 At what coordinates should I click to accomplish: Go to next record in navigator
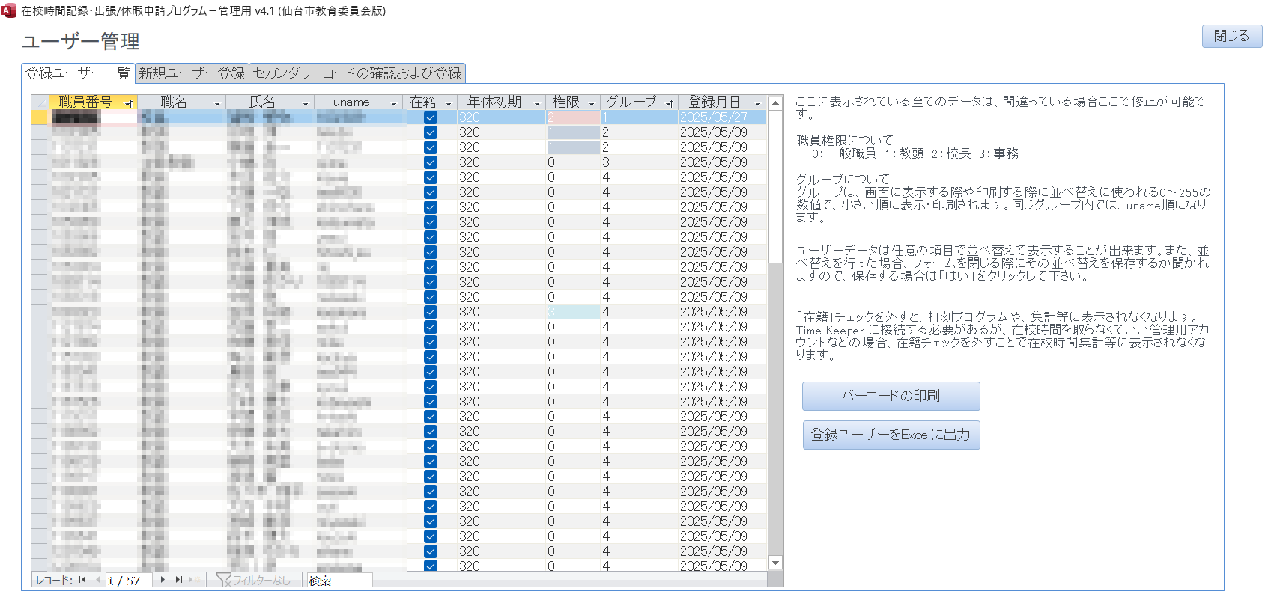pos(163,580)
